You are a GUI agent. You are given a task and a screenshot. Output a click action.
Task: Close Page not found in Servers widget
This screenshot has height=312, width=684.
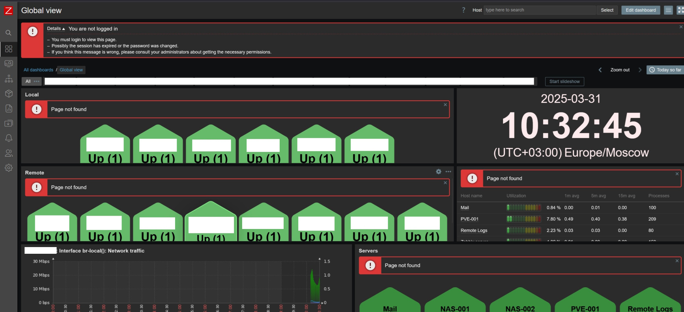[677, 260]
